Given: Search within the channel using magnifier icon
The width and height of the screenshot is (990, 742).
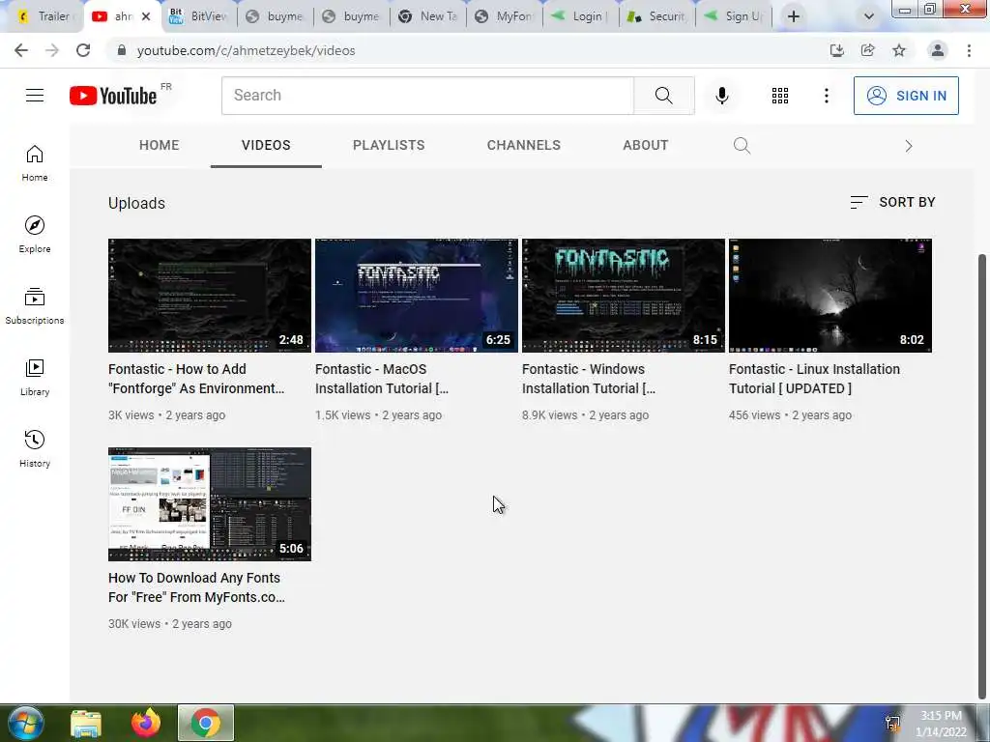Looking at the screenshot, I should (742, 146).
